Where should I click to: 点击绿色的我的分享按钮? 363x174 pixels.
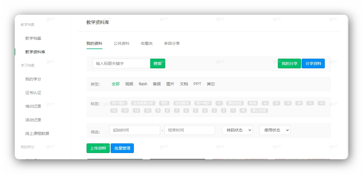[x=289, y=63]
